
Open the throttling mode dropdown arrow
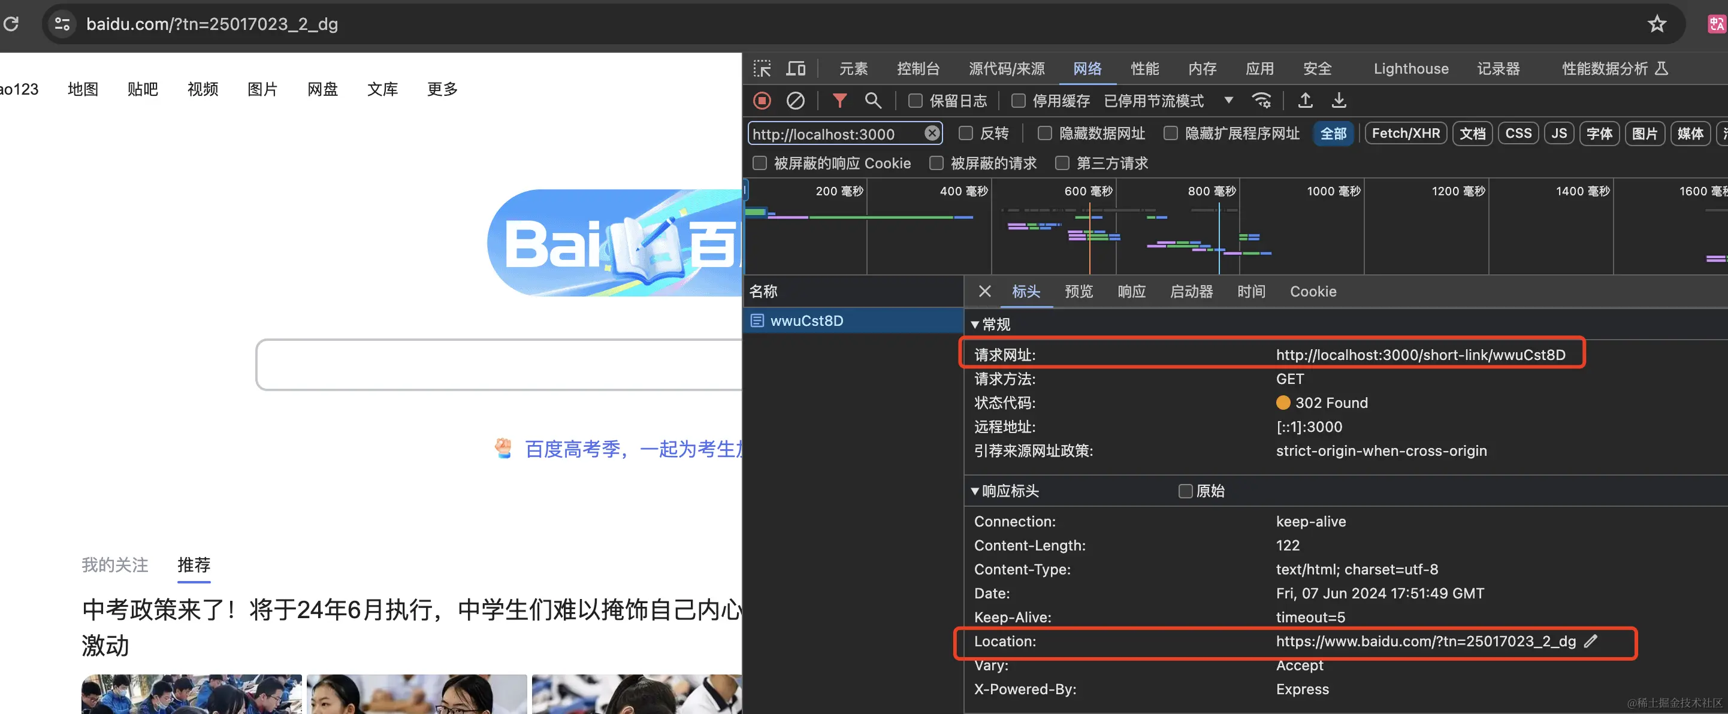(x=1228, y=101)
